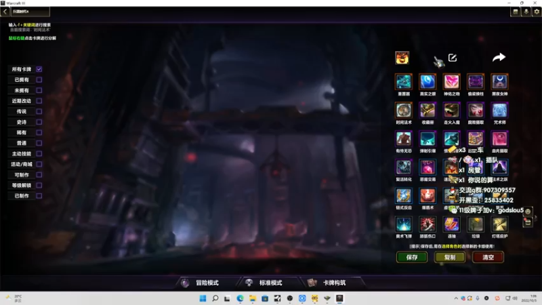Switch to the 标准模式 tab

[270, 283]
